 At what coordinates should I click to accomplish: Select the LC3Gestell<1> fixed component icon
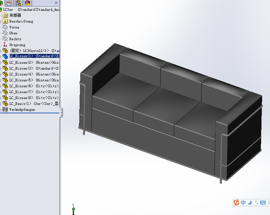pos(5,51)
